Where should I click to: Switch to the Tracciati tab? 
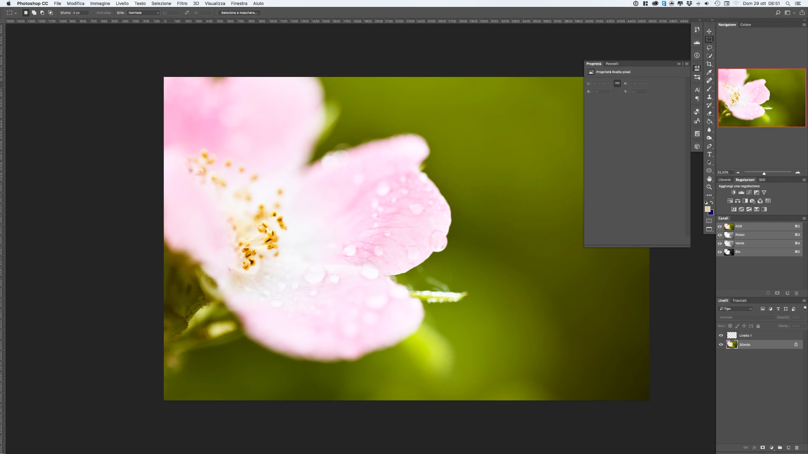[739, 301]
